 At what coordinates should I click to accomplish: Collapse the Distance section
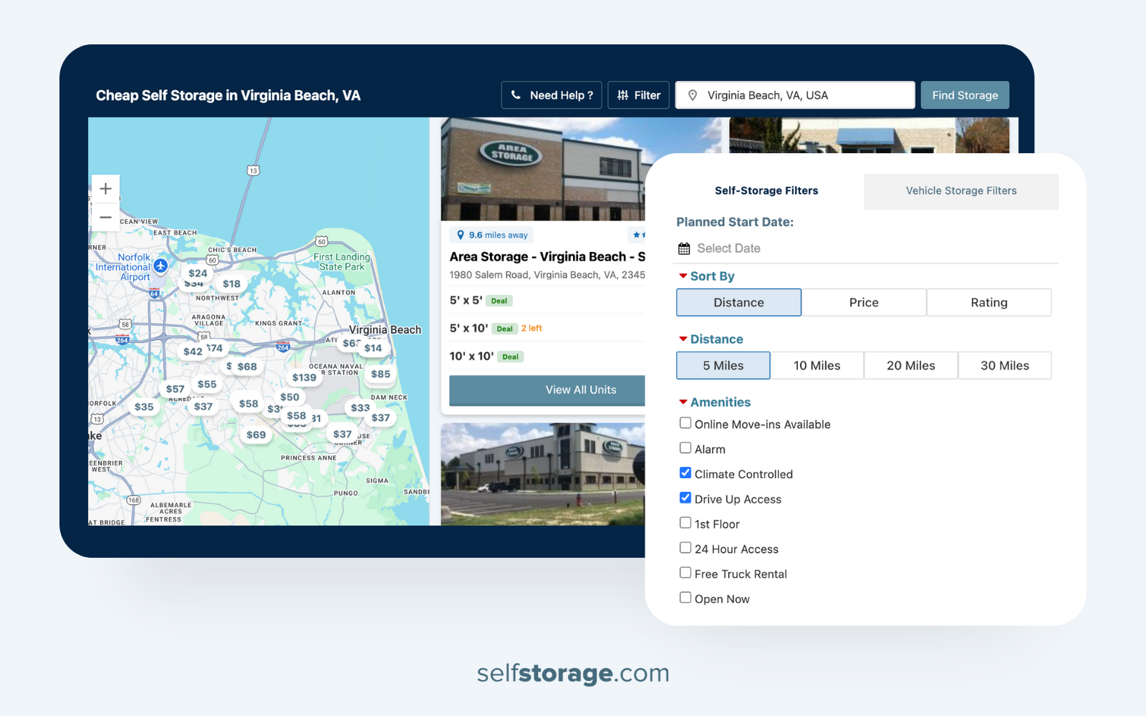(684, 338)
